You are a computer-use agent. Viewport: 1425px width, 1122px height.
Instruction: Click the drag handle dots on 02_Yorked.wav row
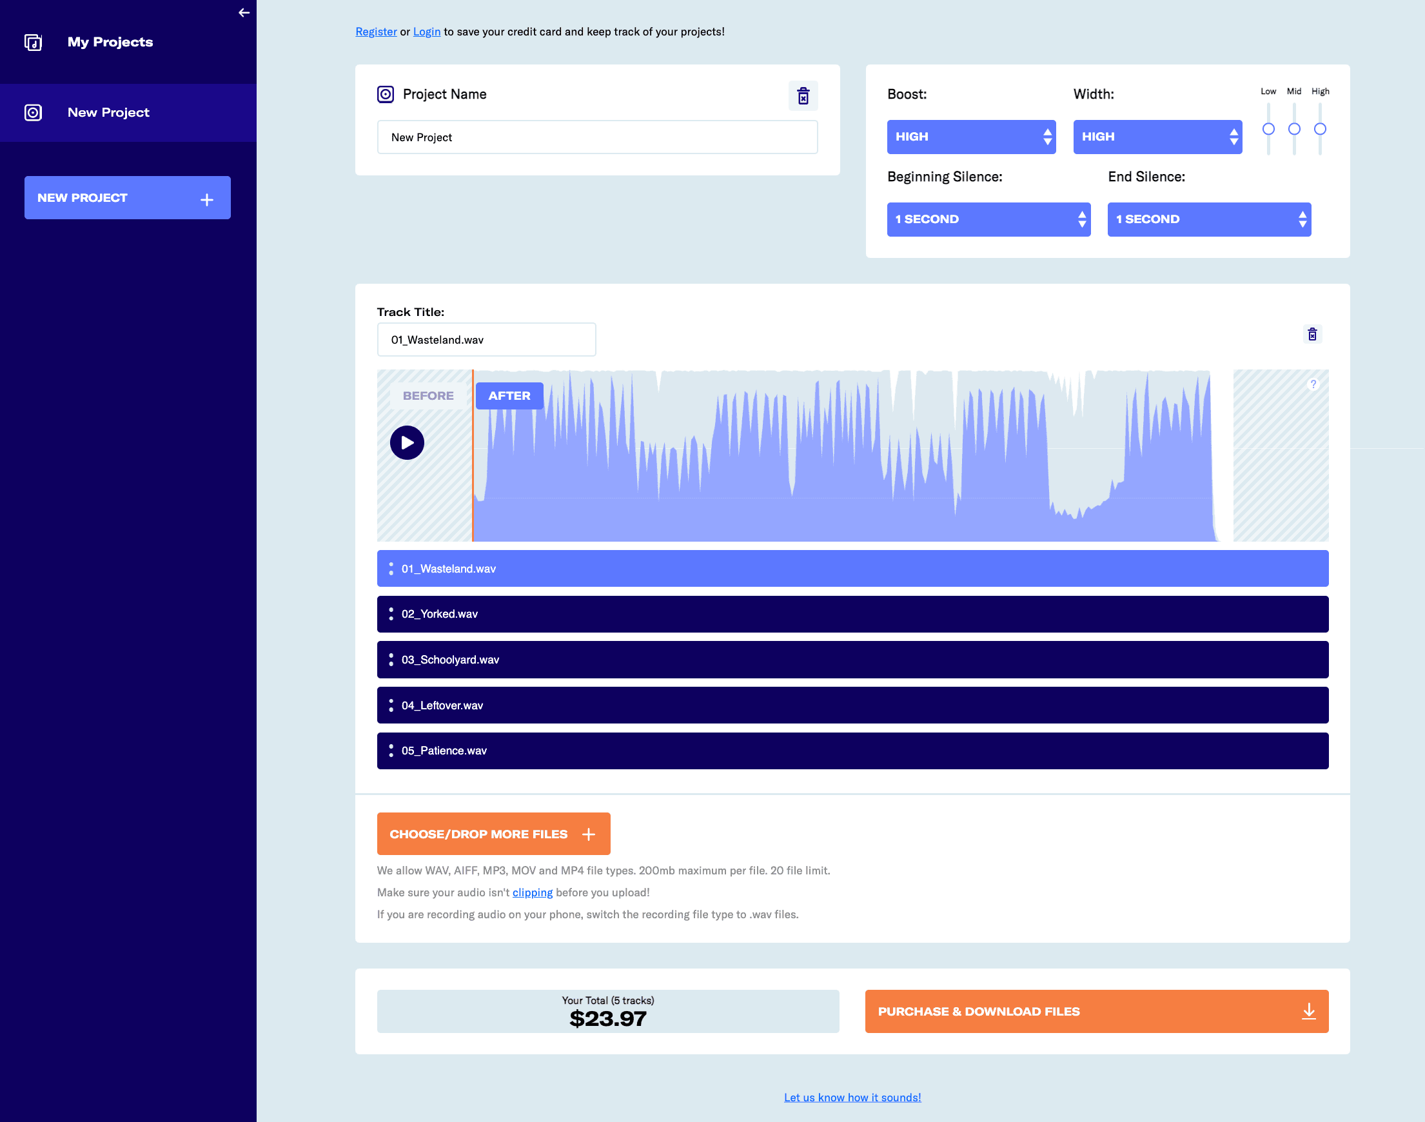(x=391, y=615)
